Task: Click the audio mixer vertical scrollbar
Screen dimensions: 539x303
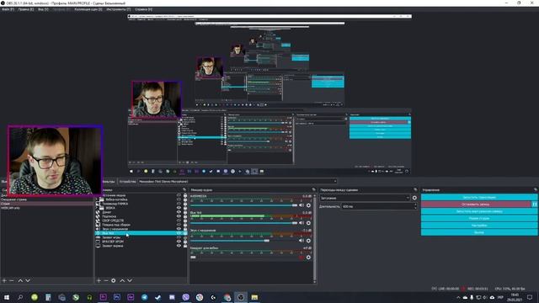Action: [315, 239]
